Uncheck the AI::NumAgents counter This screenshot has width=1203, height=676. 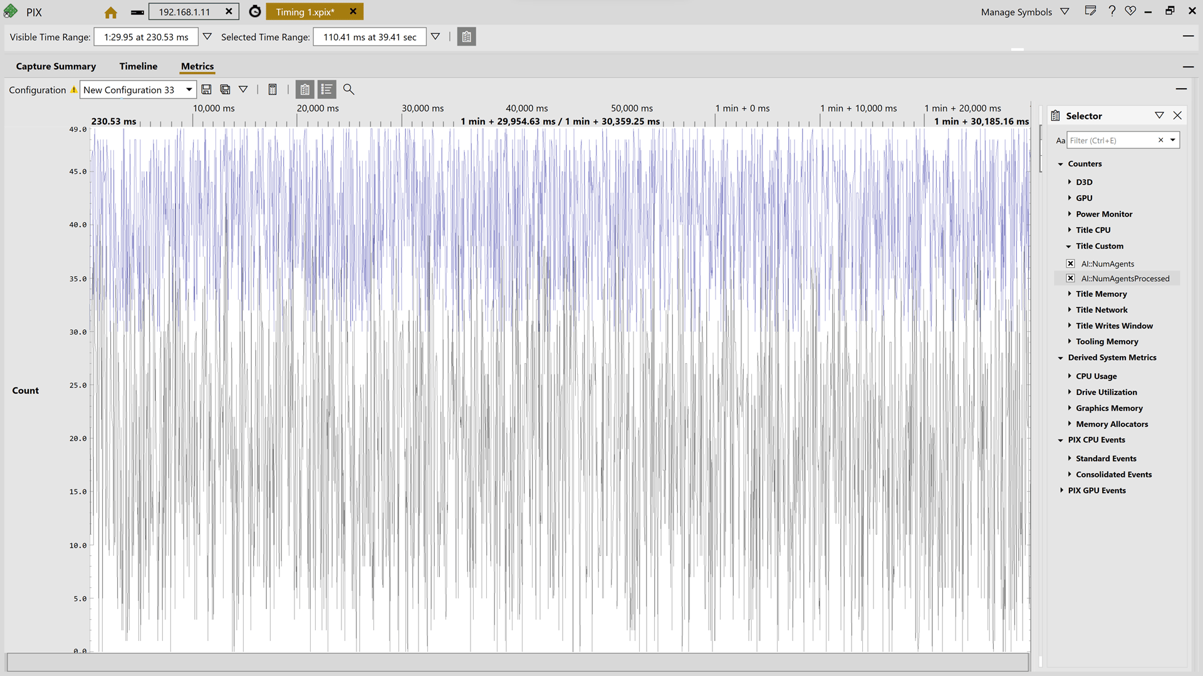tap(1071, 264)
